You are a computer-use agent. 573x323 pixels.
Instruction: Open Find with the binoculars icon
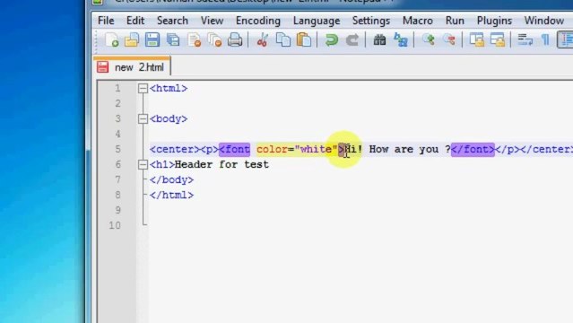[379, 39]
